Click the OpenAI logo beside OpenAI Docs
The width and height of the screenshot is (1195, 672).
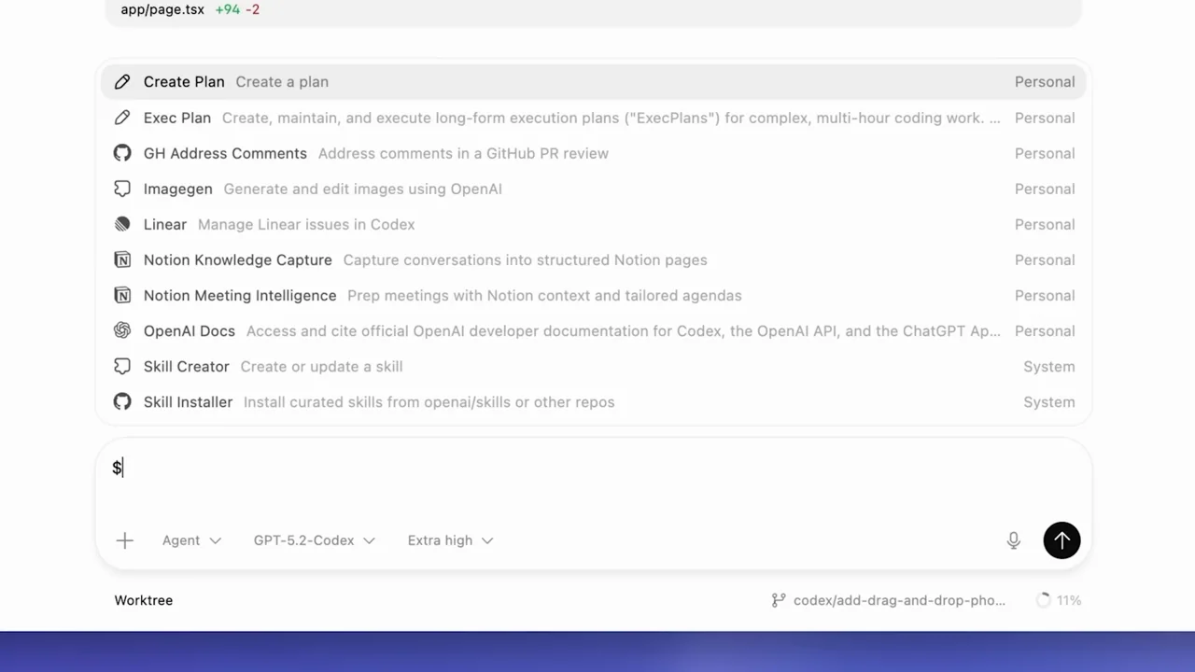122,330
